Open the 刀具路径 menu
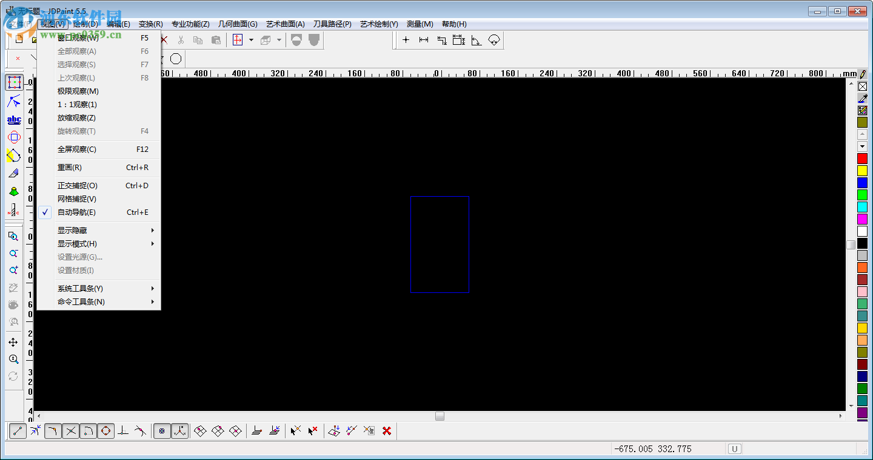Viewport: 873px width, 460px height. 333,24
